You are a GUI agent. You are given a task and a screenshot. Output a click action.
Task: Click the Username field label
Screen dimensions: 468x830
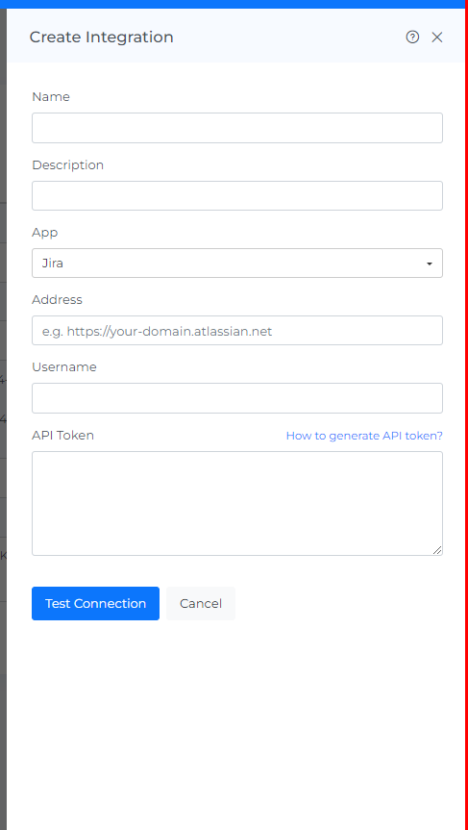point(64,366)
